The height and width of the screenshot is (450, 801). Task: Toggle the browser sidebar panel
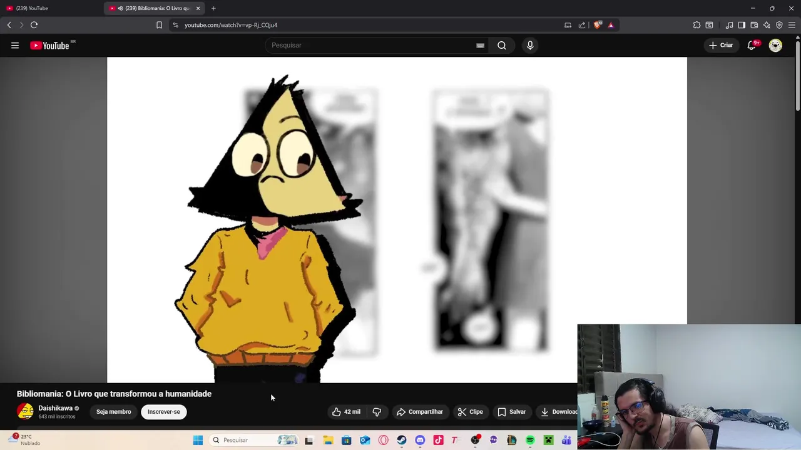pyautogui.click(x=742, y=25)
